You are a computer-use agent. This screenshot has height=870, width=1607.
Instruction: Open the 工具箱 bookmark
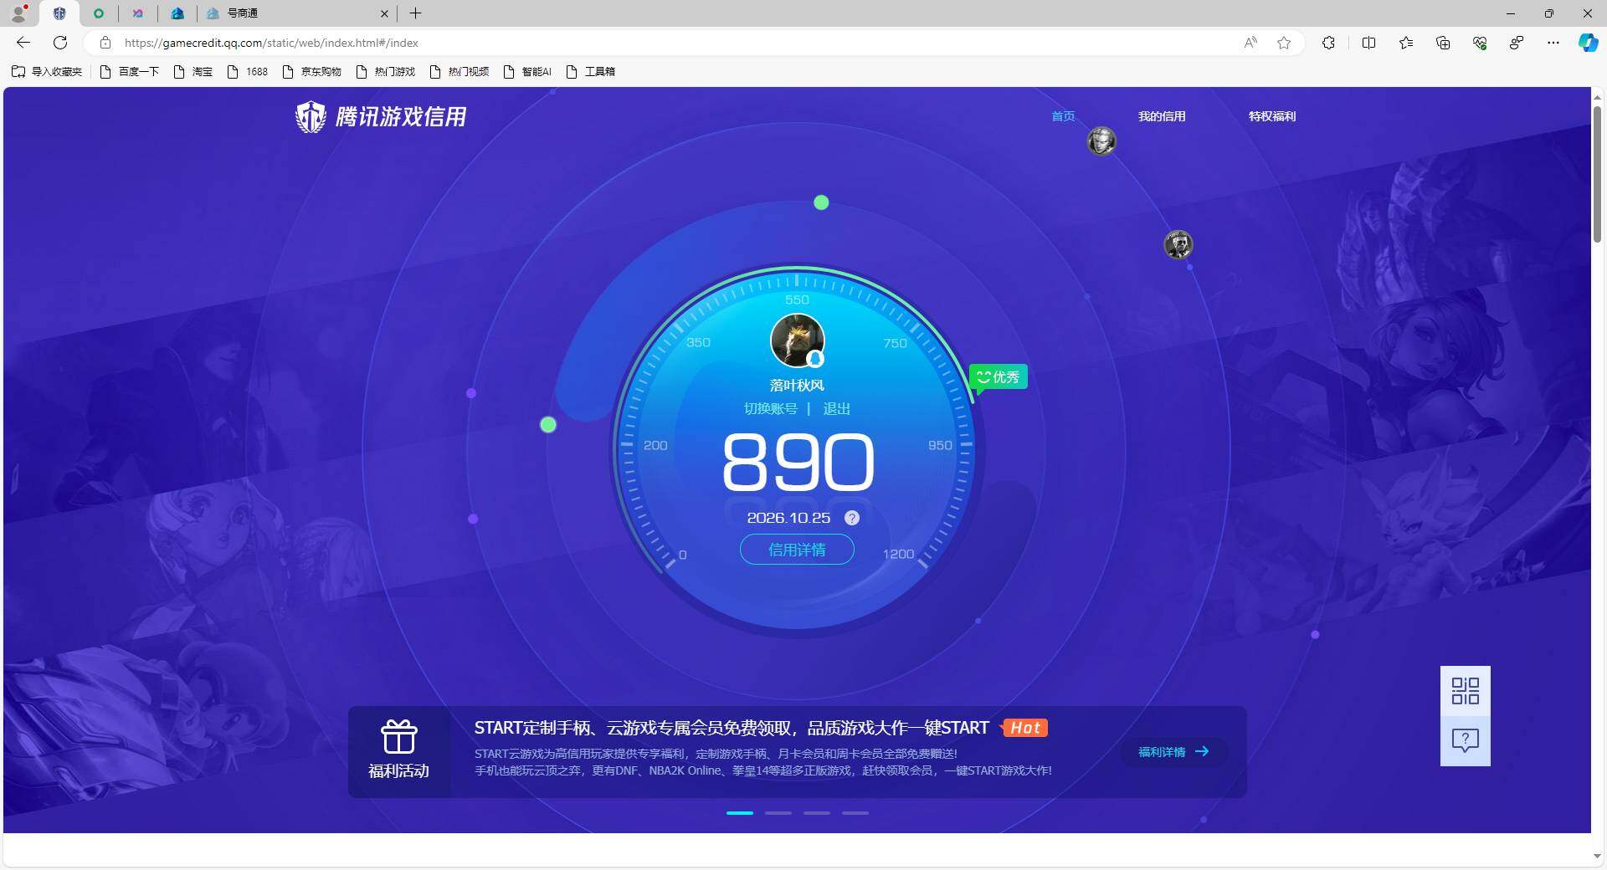[591, 71]
